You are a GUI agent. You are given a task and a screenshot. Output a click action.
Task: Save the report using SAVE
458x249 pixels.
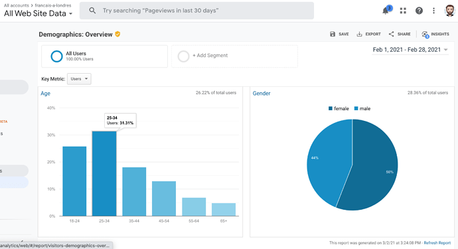pyautogui.click(x=339, y=34)
